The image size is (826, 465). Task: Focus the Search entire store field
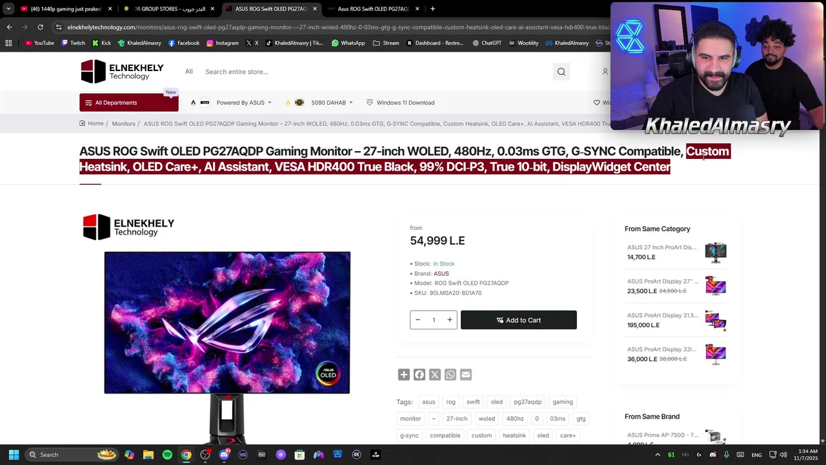(374, 72)
